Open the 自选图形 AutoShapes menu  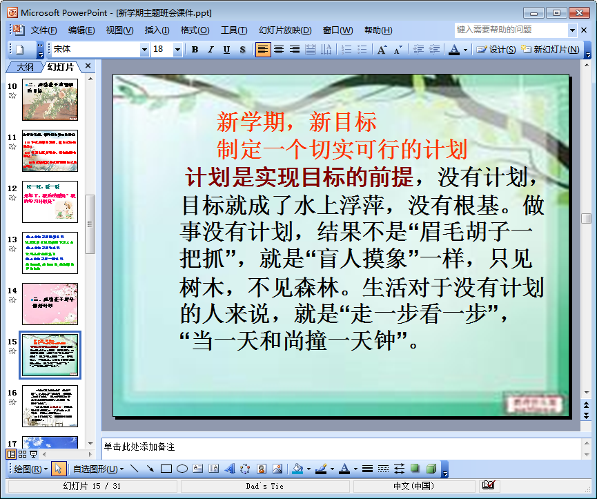98,469
